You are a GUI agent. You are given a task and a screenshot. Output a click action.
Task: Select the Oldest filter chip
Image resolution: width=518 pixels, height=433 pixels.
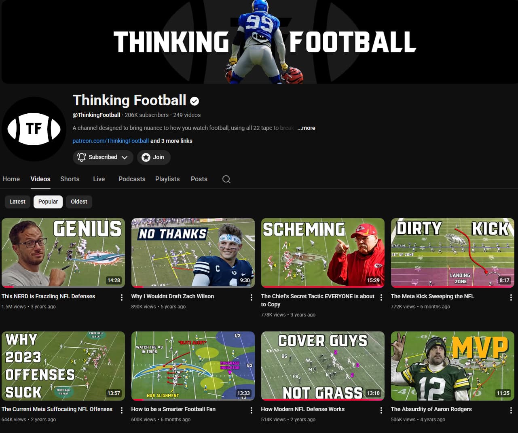(x=79, y=202)
